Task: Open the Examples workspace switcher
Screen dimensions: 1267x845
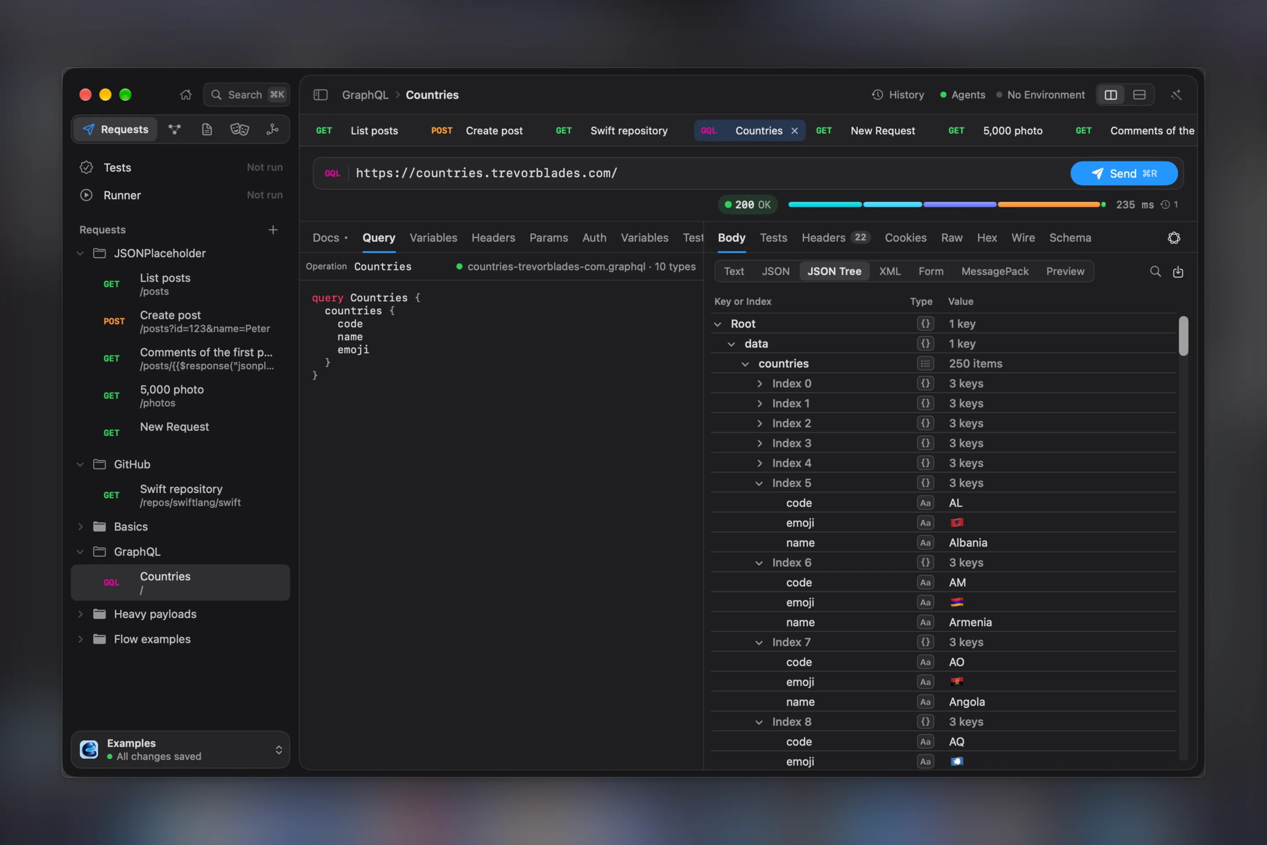Action: [181, 750]
